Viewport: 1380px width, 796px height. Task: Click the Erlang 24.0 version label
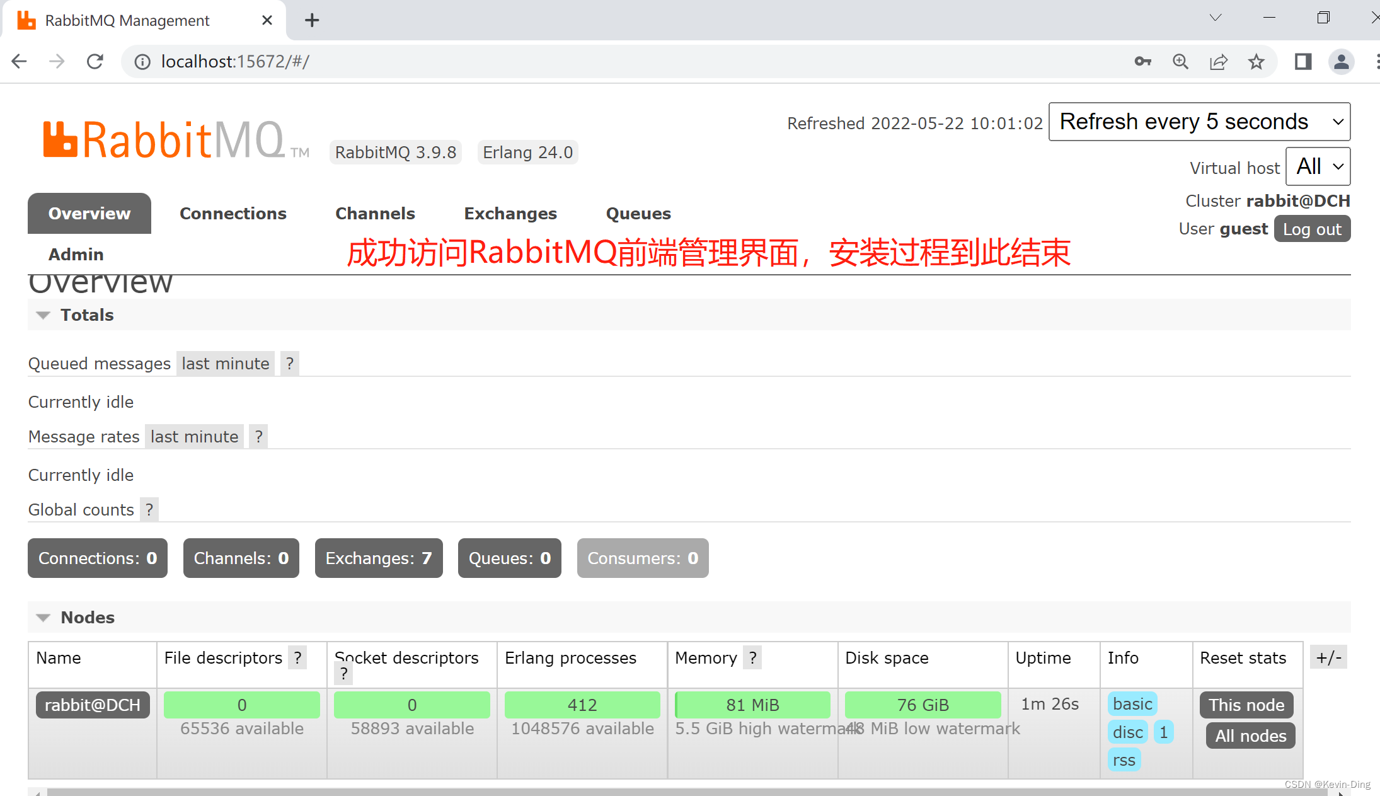click(x=528, y=153)
